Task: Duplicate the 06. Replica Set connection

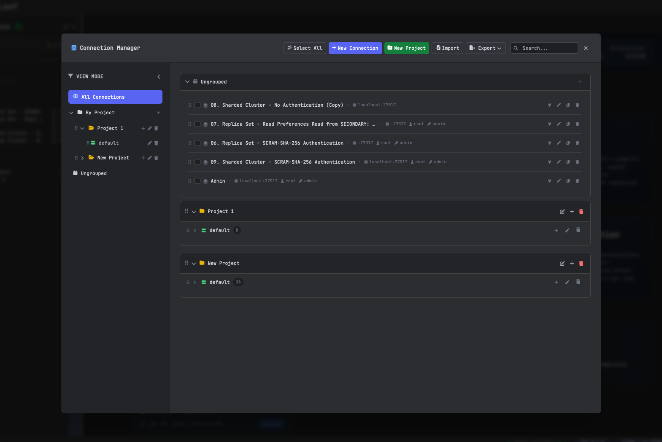Action: point(568,143)
